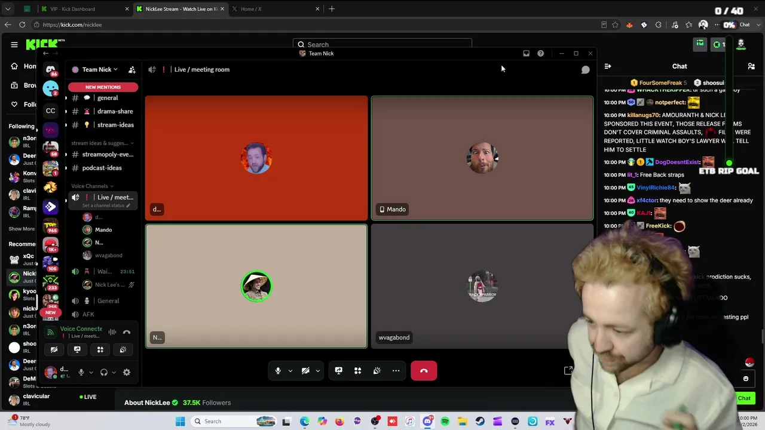Open the drama-share channel
765x430 pixels.
(103, 112)
